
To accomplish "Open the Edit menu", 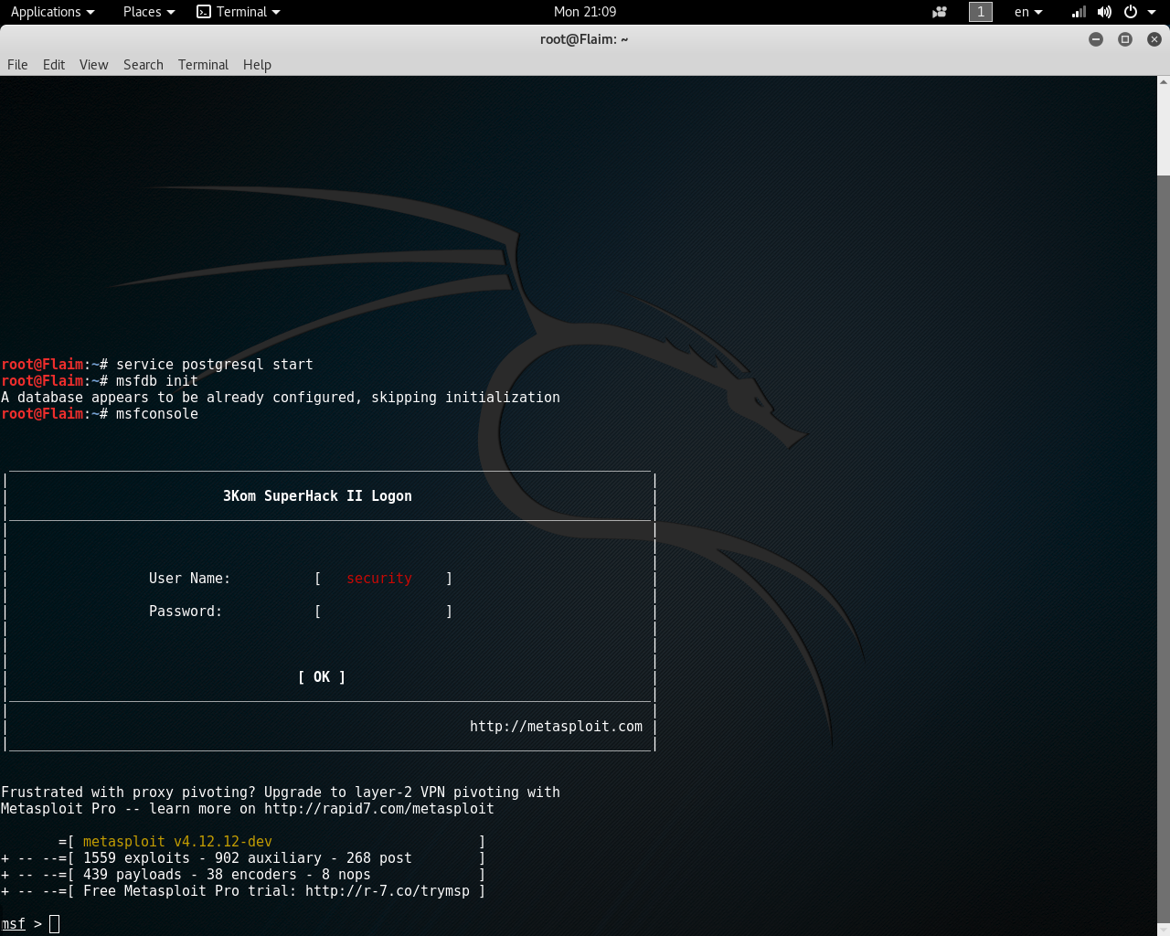I will [54, 65].
